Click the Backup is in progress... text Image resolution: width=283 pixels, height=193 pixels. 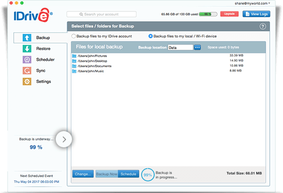(x=166, y=175)
